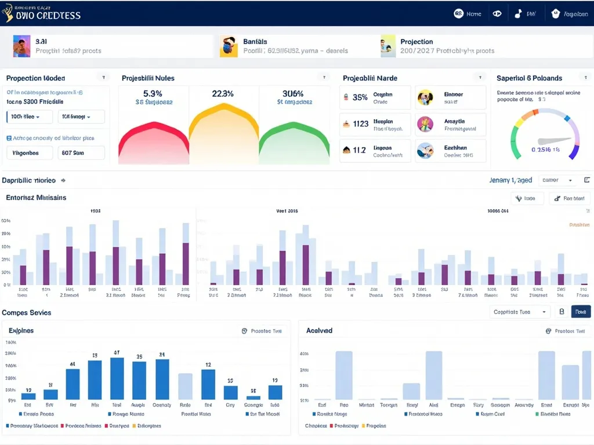Screen dimensions: 594x445
Task: Open the Aoaytla avatar icon
Action: point(425,124)
